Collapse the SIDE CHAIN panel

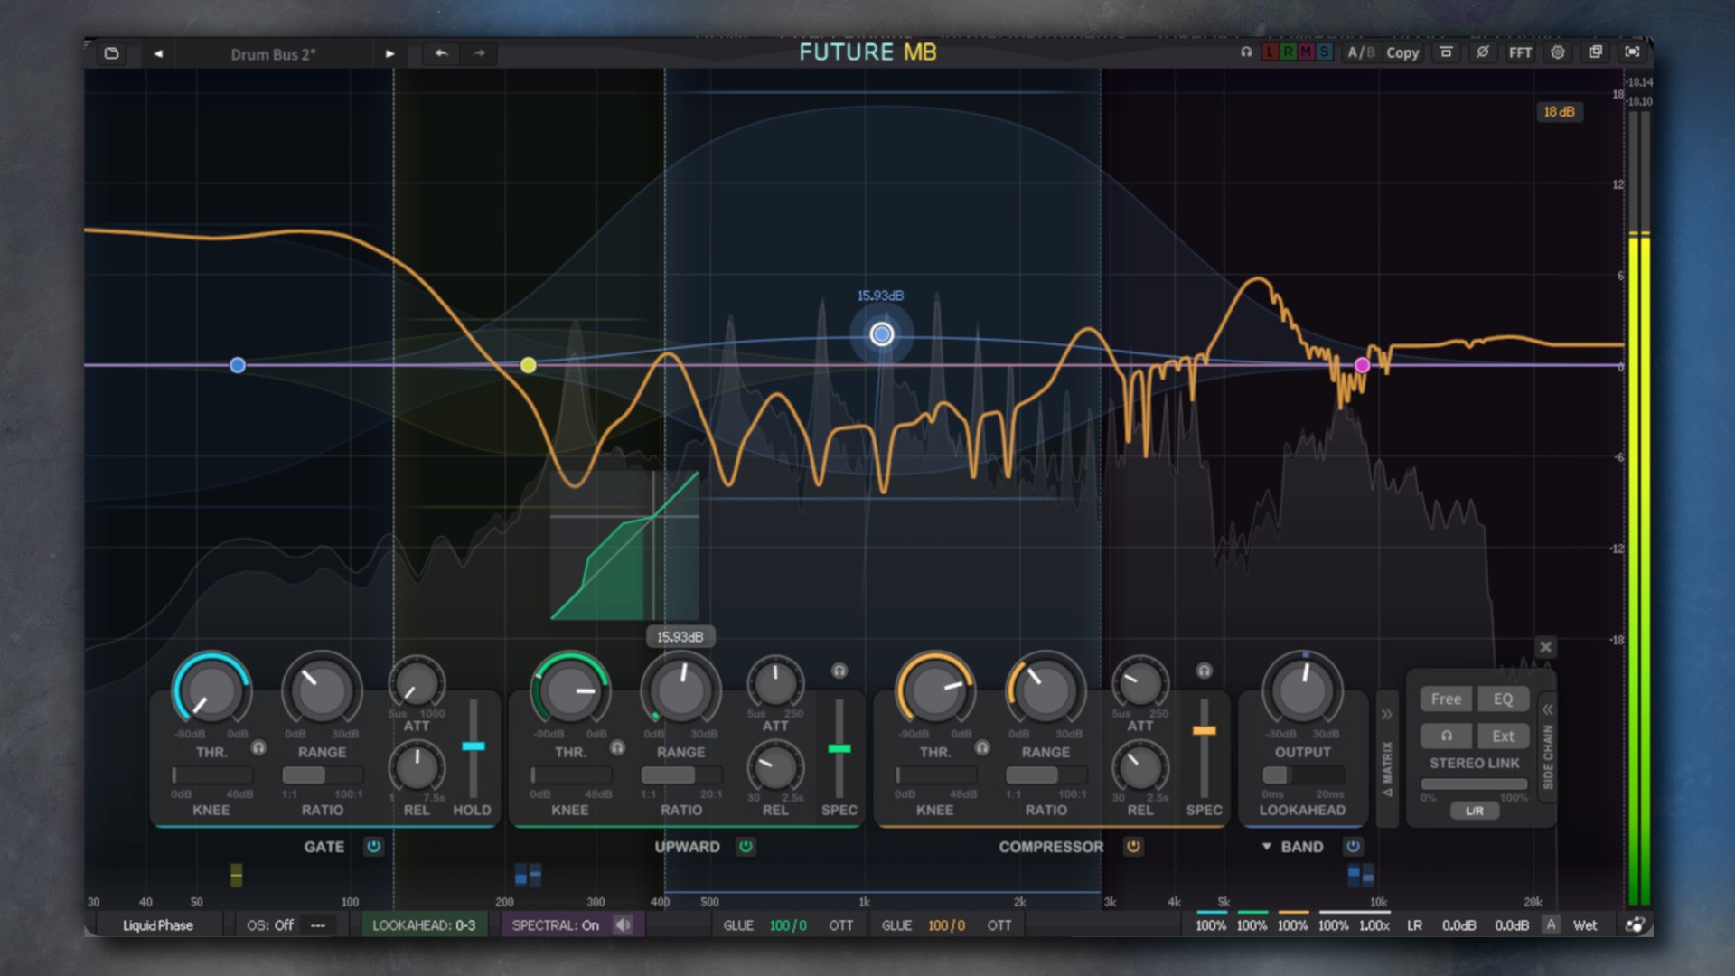pos(1547,709)
